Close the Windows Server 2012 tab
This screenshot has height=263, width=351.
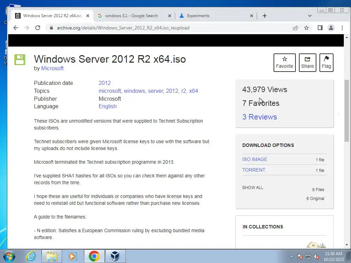coord(88,16)
